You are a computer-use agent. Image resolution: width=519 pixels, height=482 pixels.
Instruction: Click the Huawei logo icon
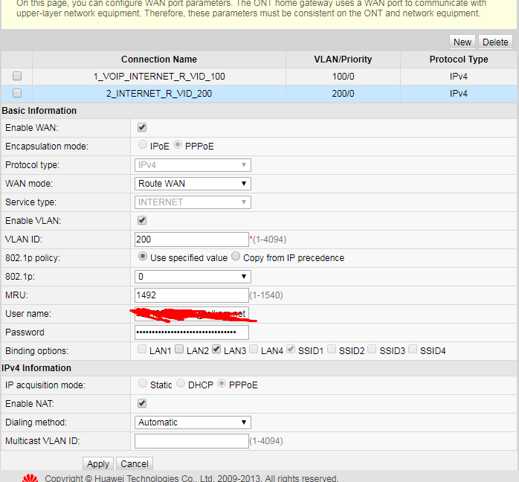click(x=30, y=478)
